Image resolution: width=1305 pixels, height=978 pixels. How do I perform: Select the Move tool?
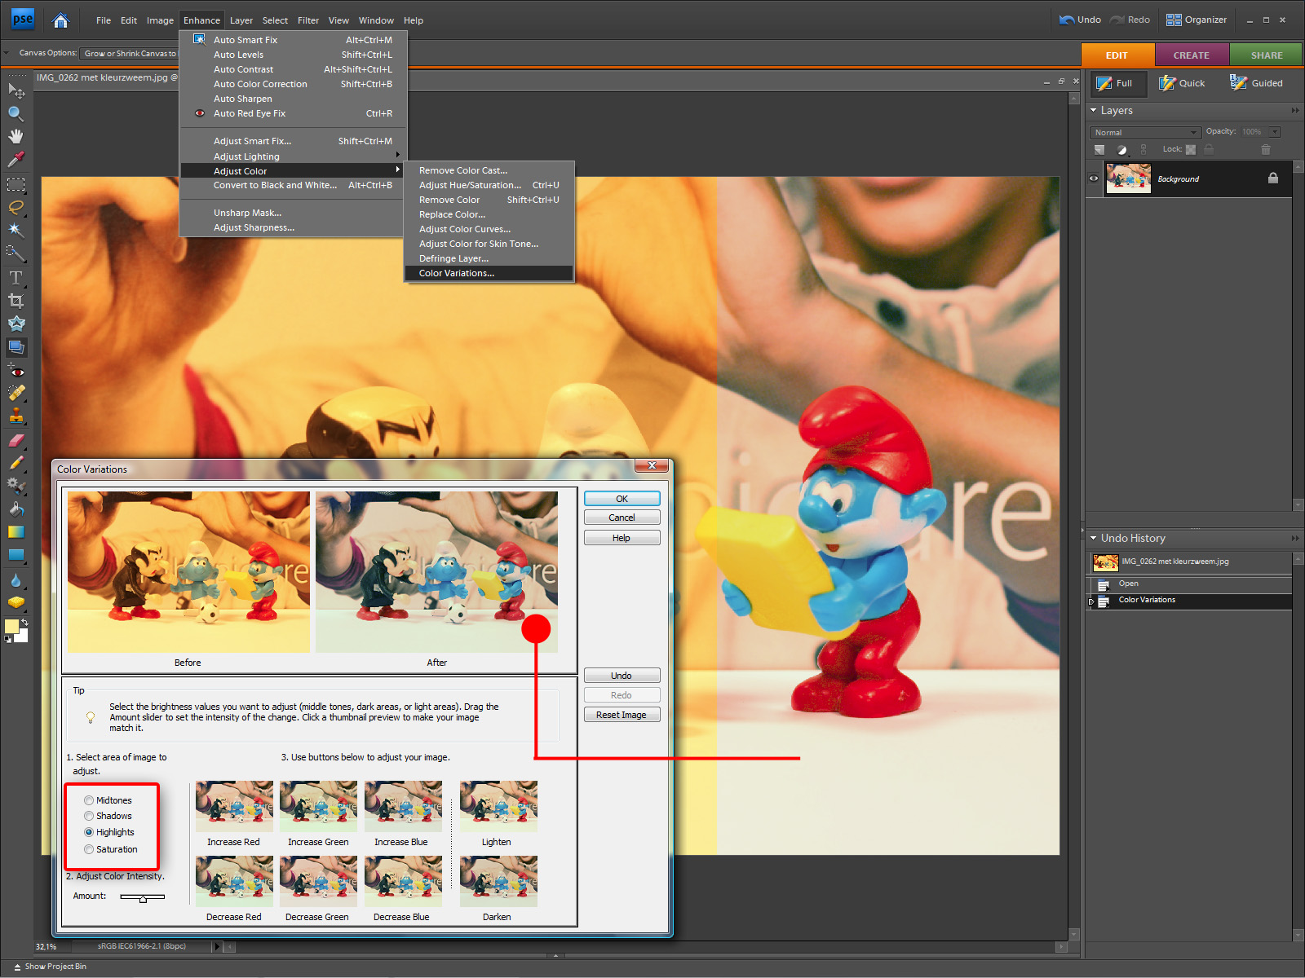pos(15,90)
